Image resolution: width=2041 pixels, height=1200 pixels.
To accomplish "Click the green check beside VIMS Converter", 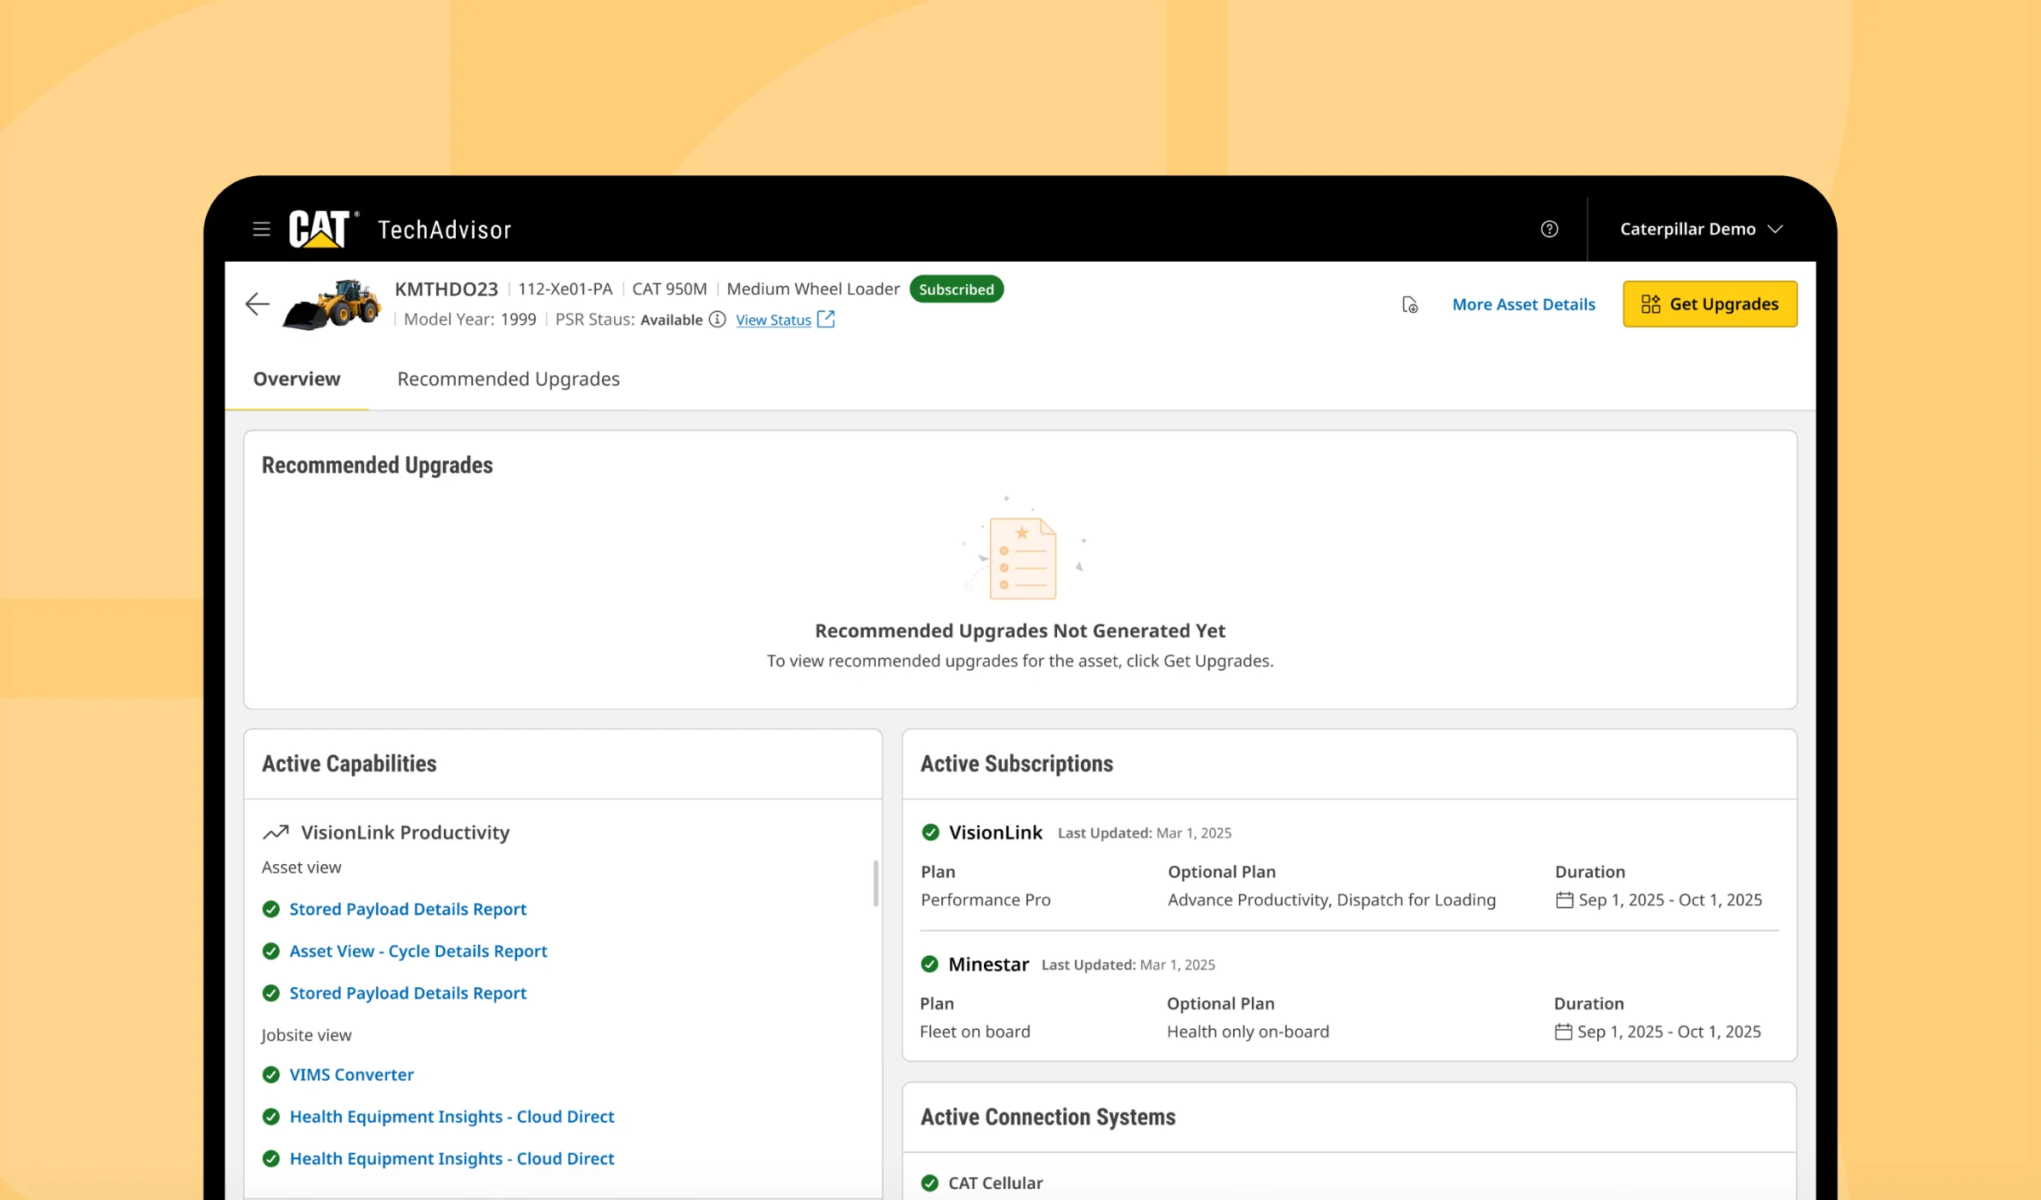I will (x=271, y=1075).
